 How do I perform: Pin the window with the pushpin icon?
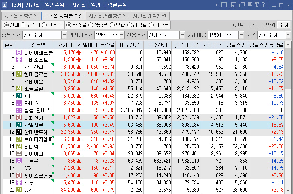click(x=250, y=5)
